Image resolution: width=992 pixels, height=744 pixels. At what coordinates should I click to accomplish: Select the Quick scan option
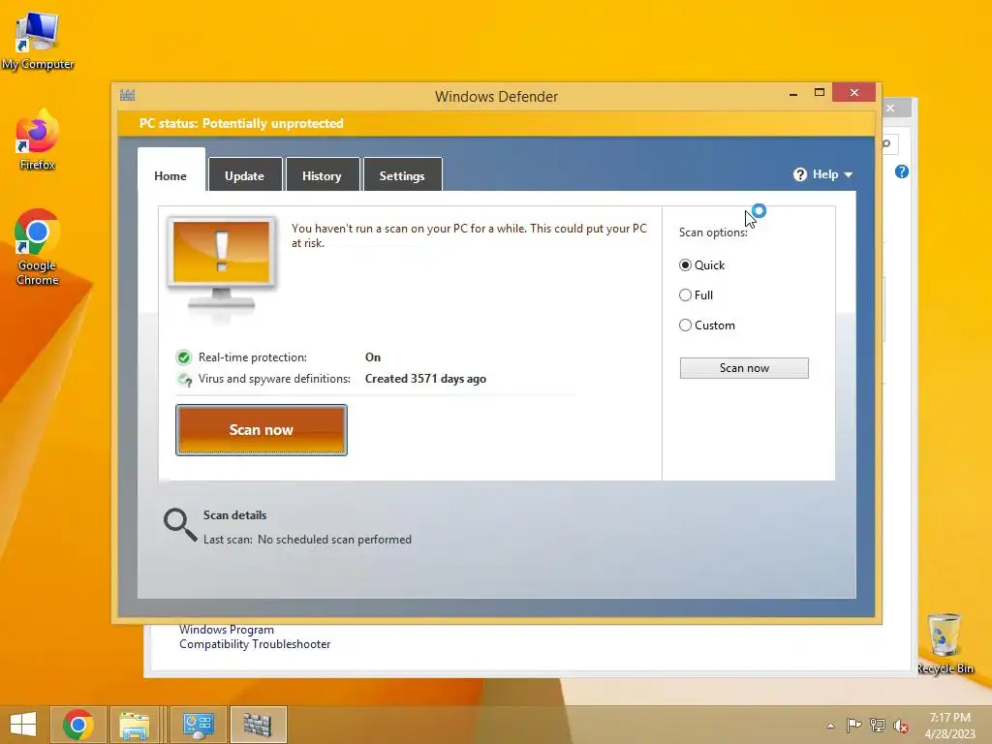tap(702, 265)
